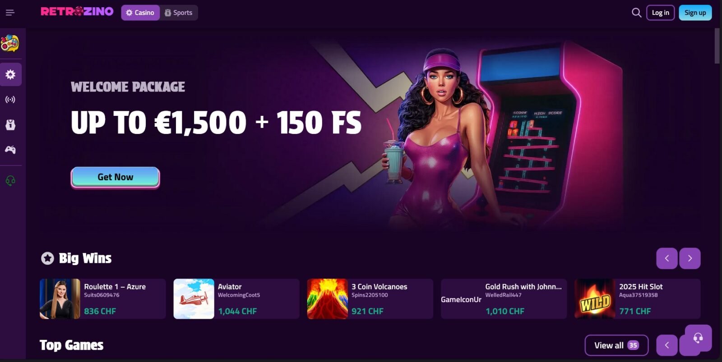Select the casino chip icon in sidebar

pos(10,74)
